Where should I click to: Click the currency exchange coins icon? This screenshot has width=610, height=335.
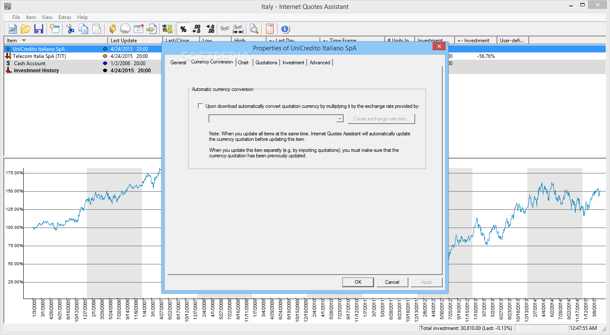[167, 29]
